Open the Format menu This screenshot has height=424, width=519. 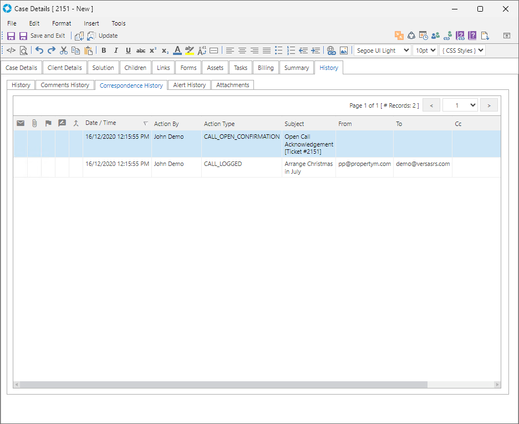[62, 23]
